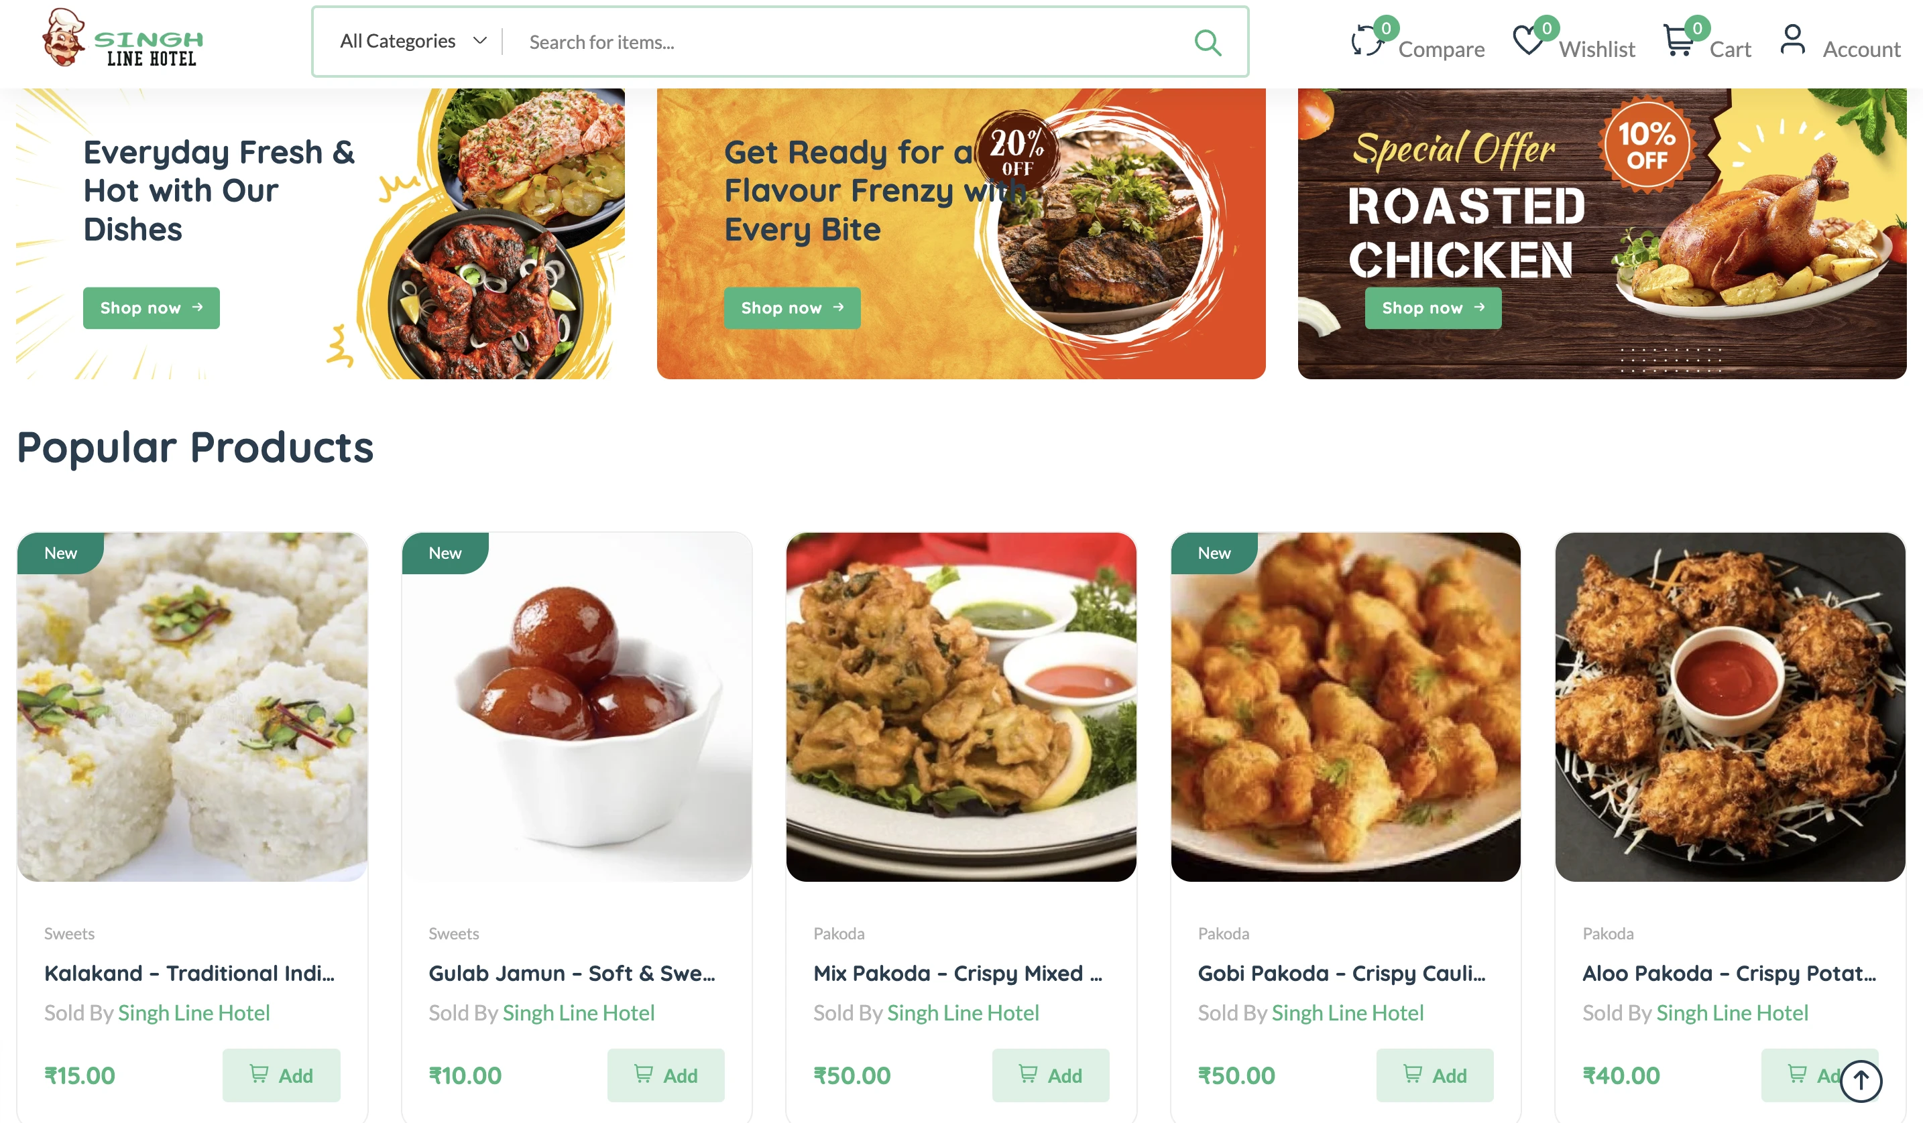
Task: Add Kalakand to the cart
Action: (x=282, y=1075)
